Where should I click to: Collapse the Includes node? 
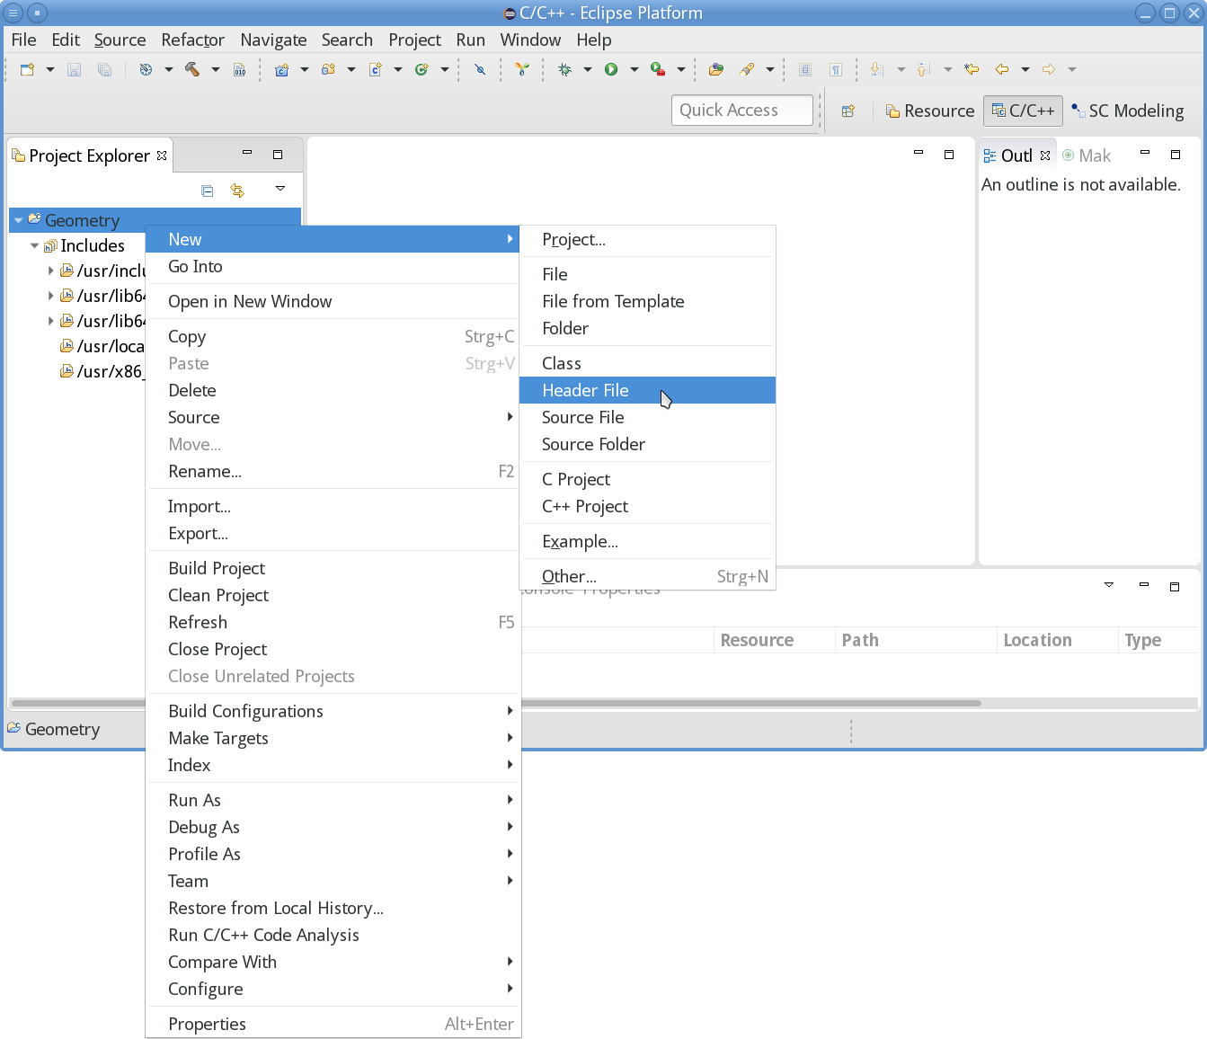click(x=34, y=244)
